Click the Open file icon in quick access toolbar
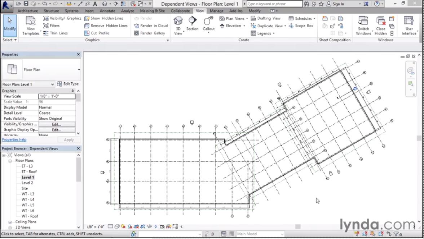424x239 pixels. click(18, 4)
